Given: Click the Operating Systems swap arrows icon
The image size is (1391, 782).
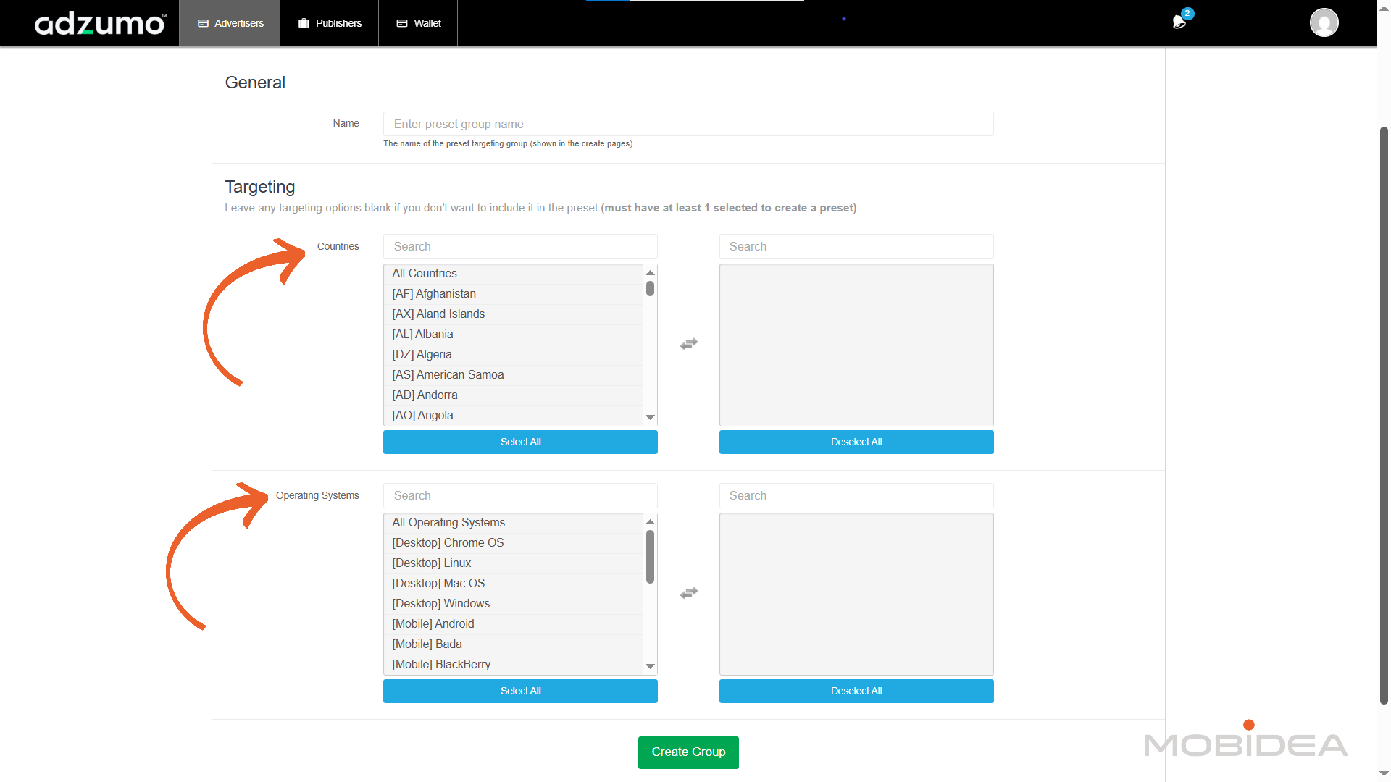Looking at the screenshot, I should (x=688, y=593).
